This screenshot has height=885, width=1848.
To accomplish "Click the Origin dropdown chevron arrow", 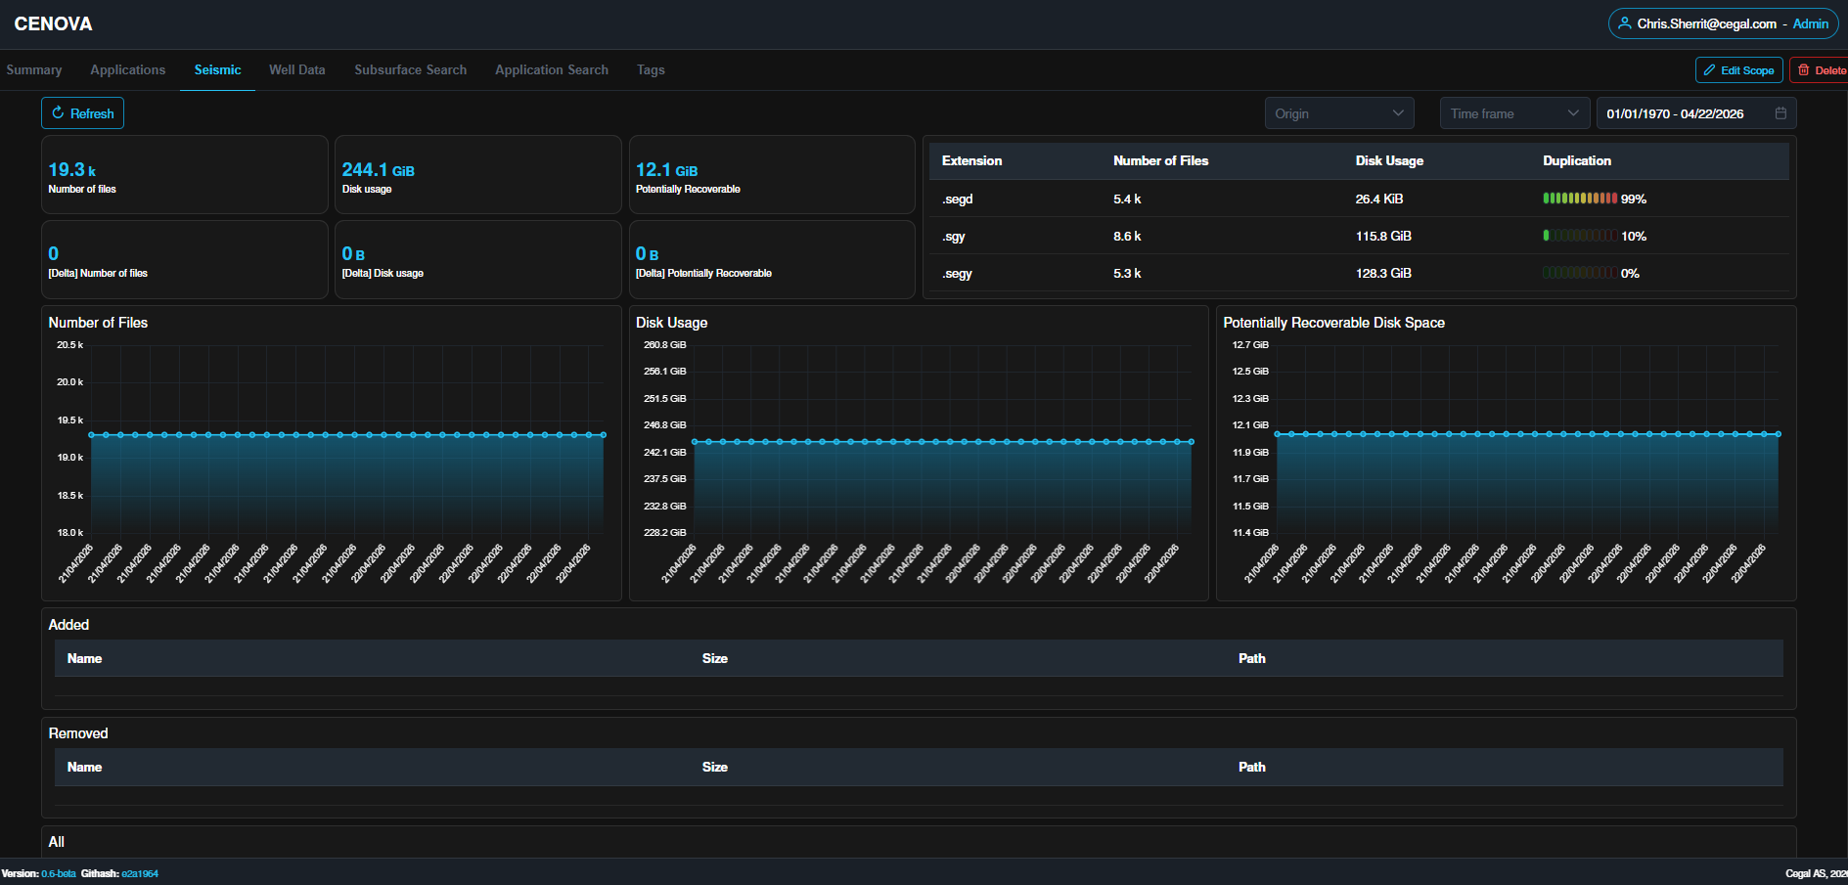I will [1398, 113].
